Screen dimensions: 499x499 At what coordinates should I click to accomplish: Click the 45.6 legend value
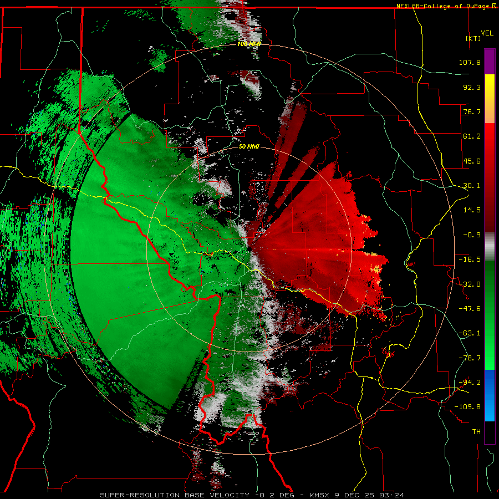click(472, 161)
